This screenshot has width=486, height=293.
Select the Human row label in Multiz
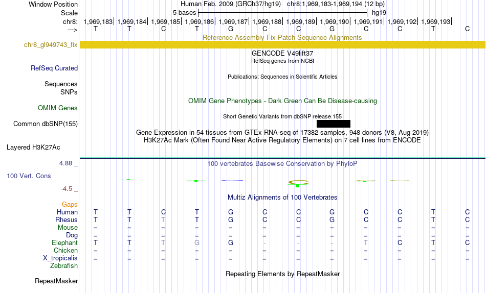pyautogui.click(x=67, y=212)
